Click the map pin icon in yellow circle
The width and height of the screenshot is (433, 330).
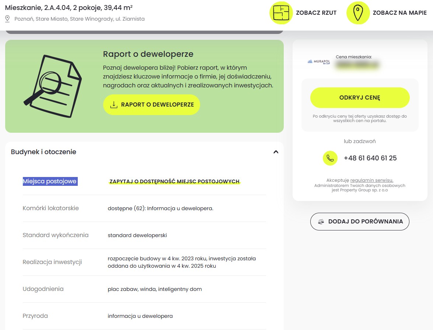tap(357, 13)
